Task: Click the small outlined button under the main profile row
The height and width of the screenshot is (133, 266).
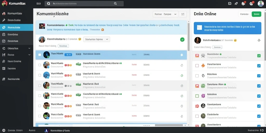Action: (63, 46)
